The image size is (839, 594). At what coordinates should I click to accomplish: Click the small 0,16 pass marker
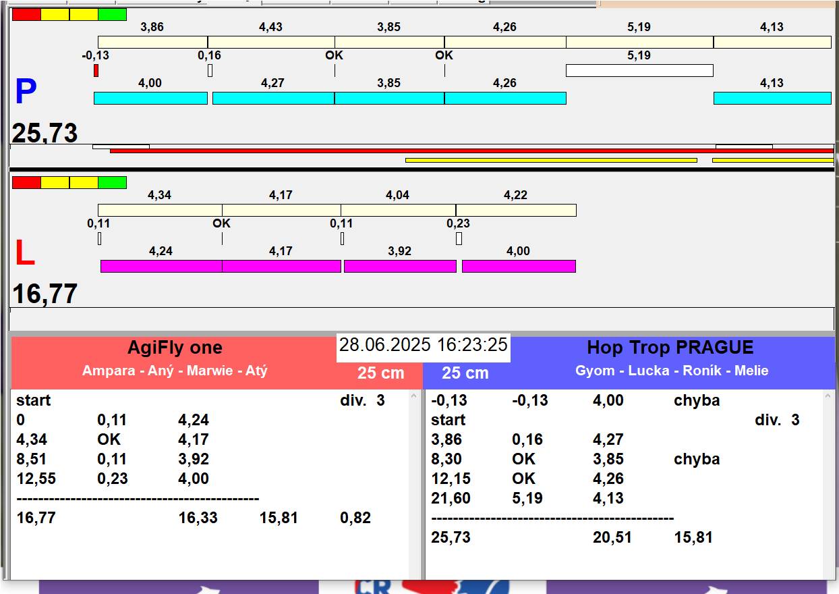coord(210,70)
